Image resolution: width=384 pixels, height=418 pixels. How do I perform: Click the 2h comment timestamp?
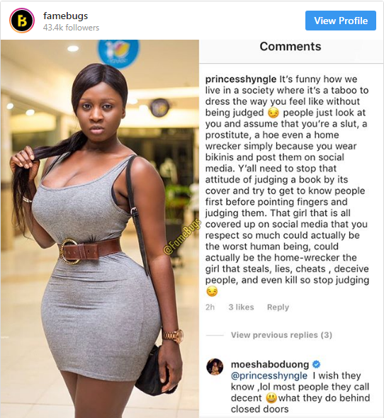[x=210, y=307]
